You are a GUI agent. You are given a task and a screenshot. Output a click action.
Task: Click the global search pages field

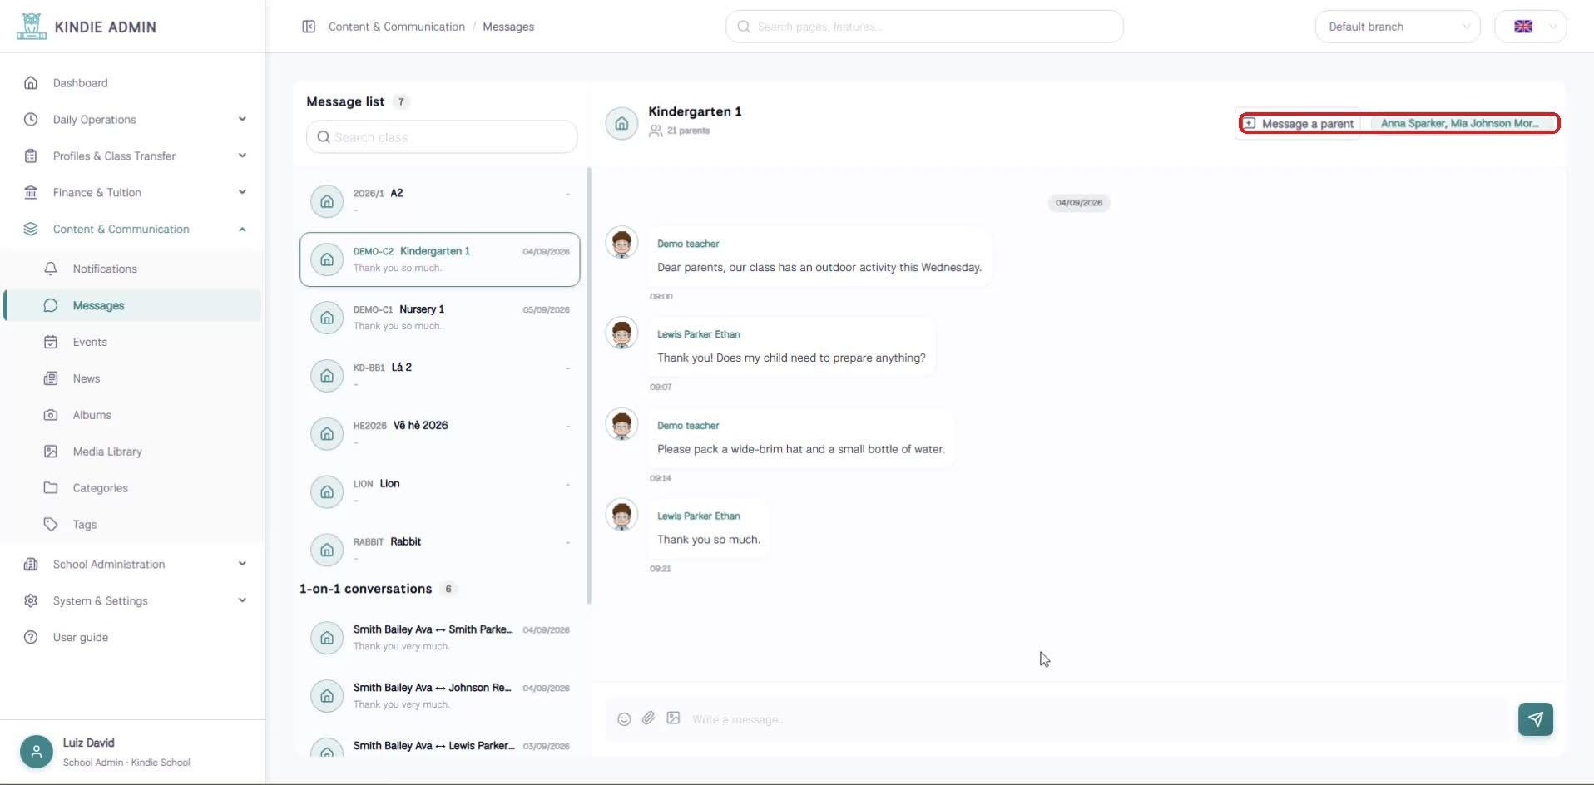point(924,27)
